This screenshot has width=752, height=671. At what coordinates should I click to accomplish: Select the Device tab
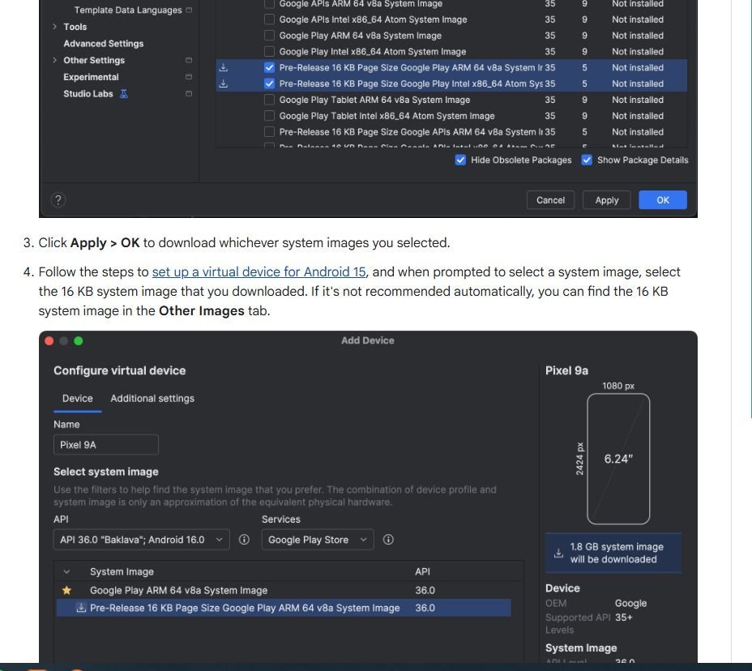click(x=78, y=399)
